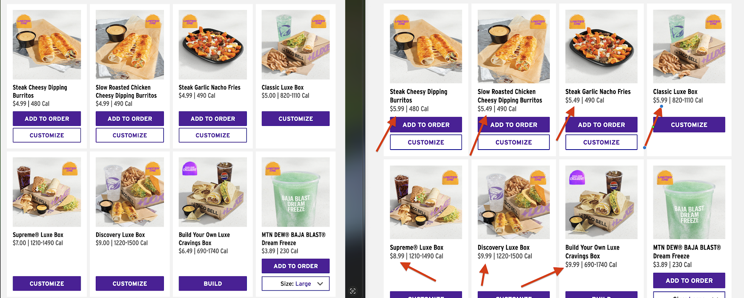Customize the $5.49 Slow Roasted Chicken Burritos
The width and height of the screenshot is (744, 298).
tap(514, 142)
